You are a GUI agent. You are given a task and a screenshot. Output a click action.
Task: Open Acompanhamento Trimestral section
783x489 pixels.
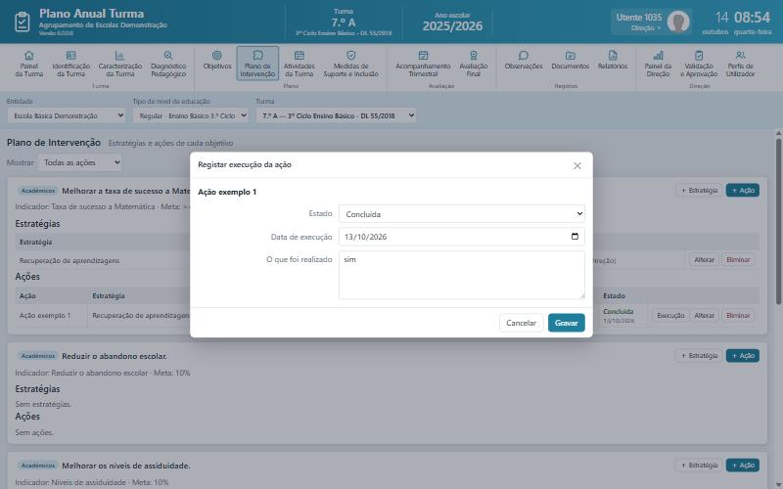tap(423, 64)
